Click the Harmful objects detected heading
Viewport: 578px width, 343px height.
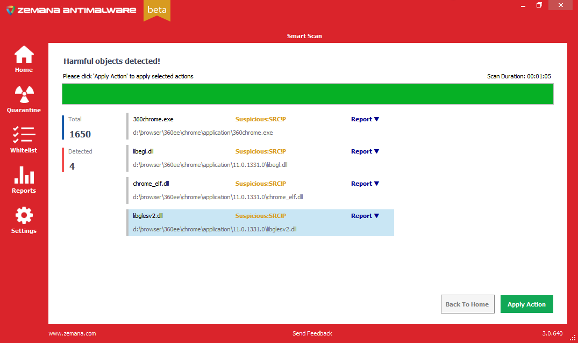point(112,61)
